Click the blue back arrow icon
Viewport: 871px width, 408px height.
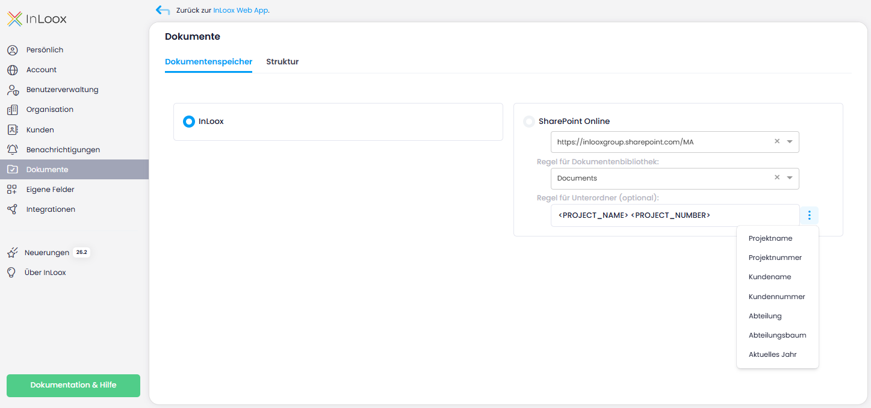point(163,10)
